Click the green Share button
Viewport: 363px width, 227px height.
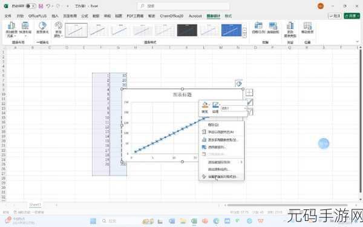point(352,16)
